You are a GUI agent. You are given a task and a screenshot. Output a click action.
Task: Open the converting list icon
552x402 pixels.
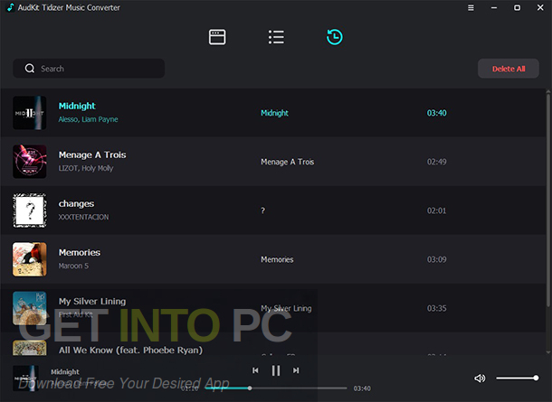[276, 37]
